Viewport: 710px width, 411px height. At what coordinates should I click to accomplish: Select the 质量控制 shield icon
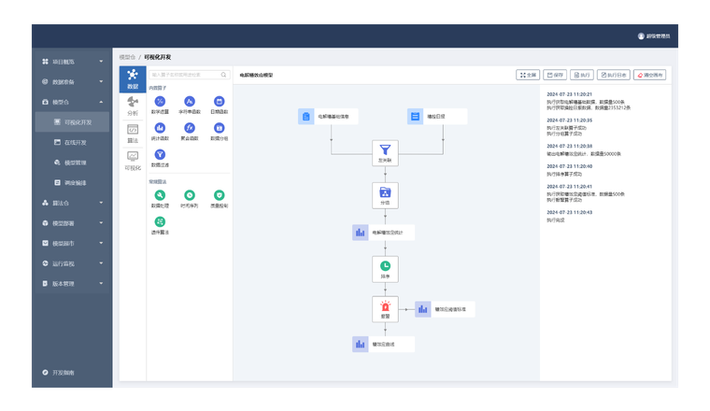(x=218, y=194)
